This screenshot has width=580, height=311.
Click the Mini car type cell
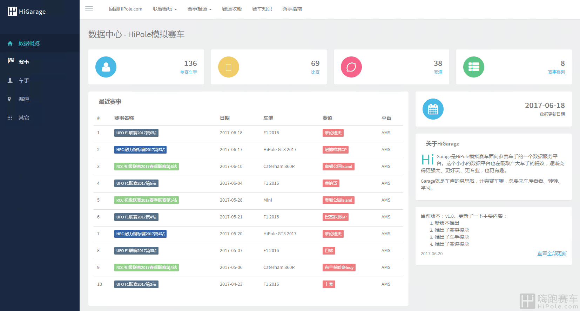point(268,200)
